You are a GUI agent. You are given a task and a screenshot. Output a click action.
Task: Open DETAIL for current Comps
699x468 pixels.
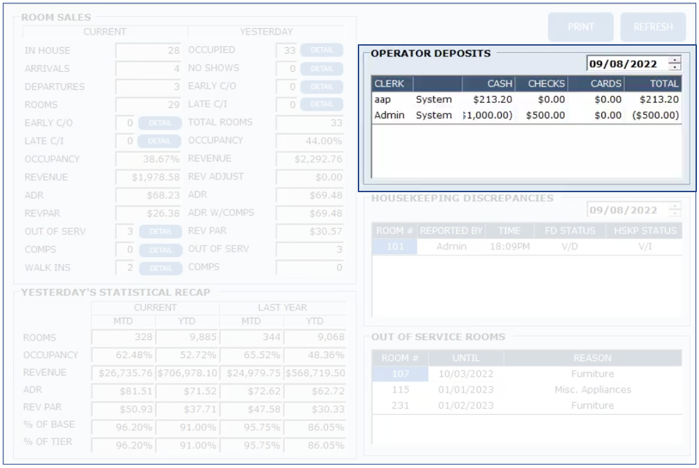coord(160,250)
